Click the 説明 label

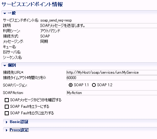(x=7, y=26)
